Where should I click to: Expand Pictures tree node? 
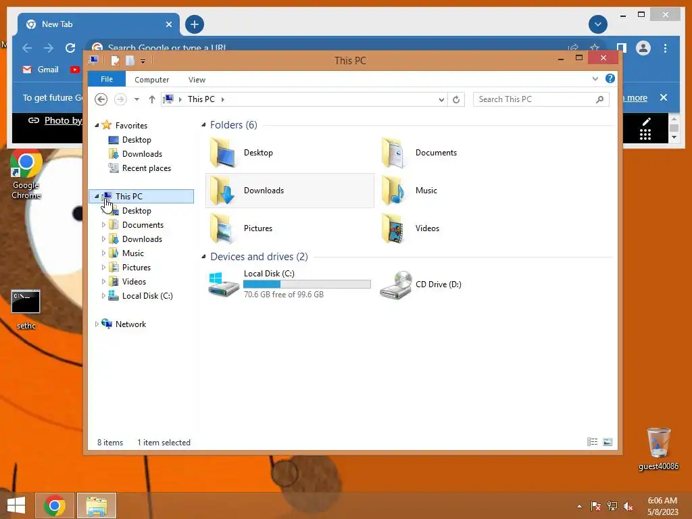103,267
